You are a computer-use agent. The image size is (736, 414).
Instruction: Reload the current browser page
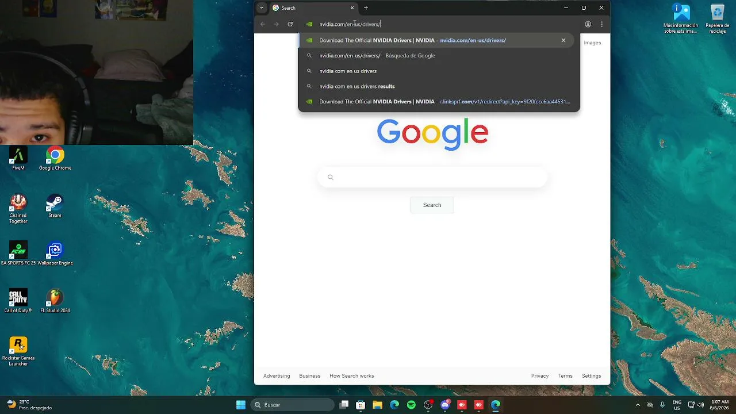pos(290,24)
